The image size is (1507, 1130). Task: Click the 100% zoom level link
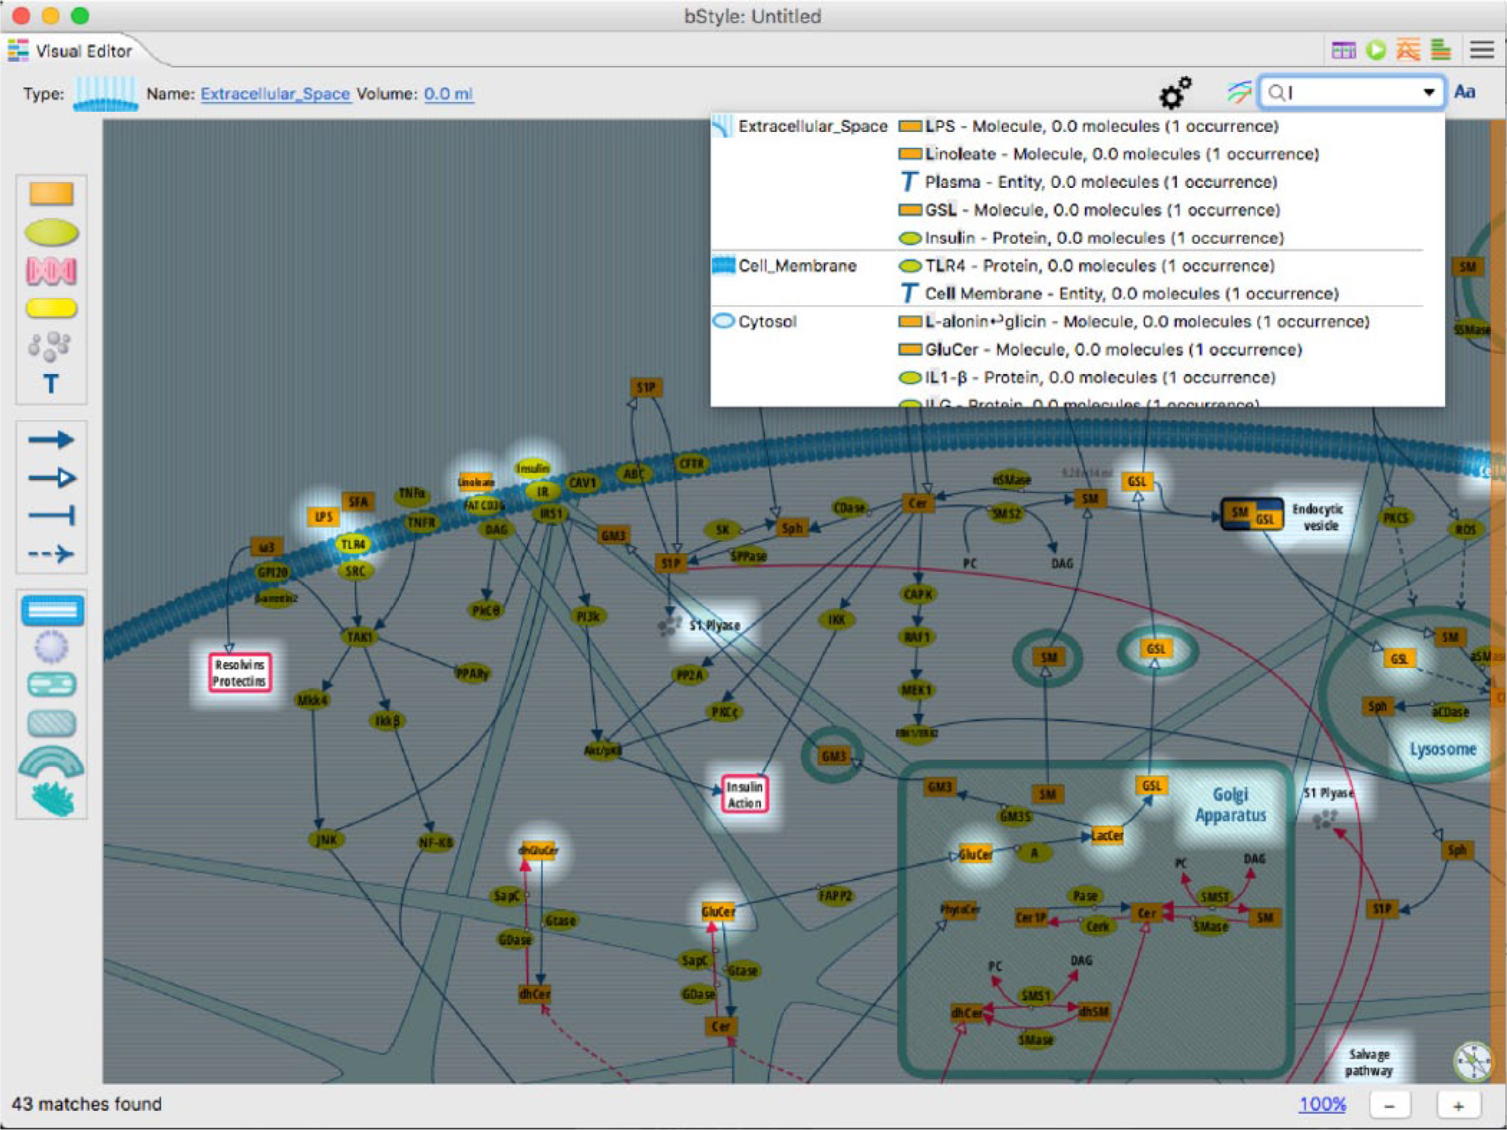1322,1104
